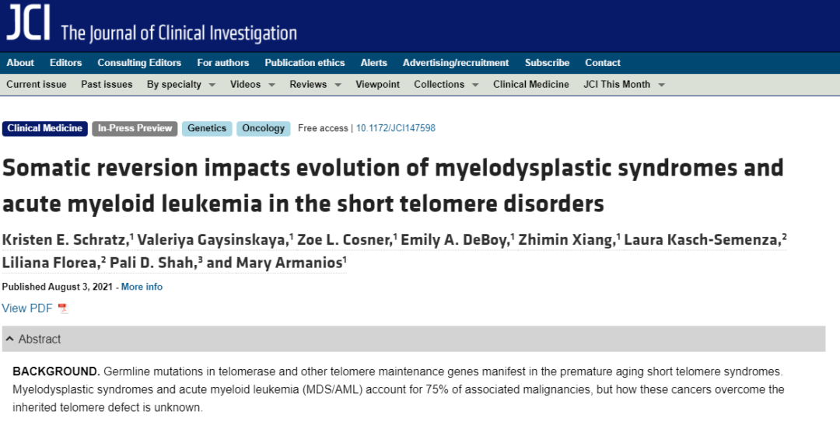Click the JCI logo in the header
This screenshot has height=425, width=840.
29,23
